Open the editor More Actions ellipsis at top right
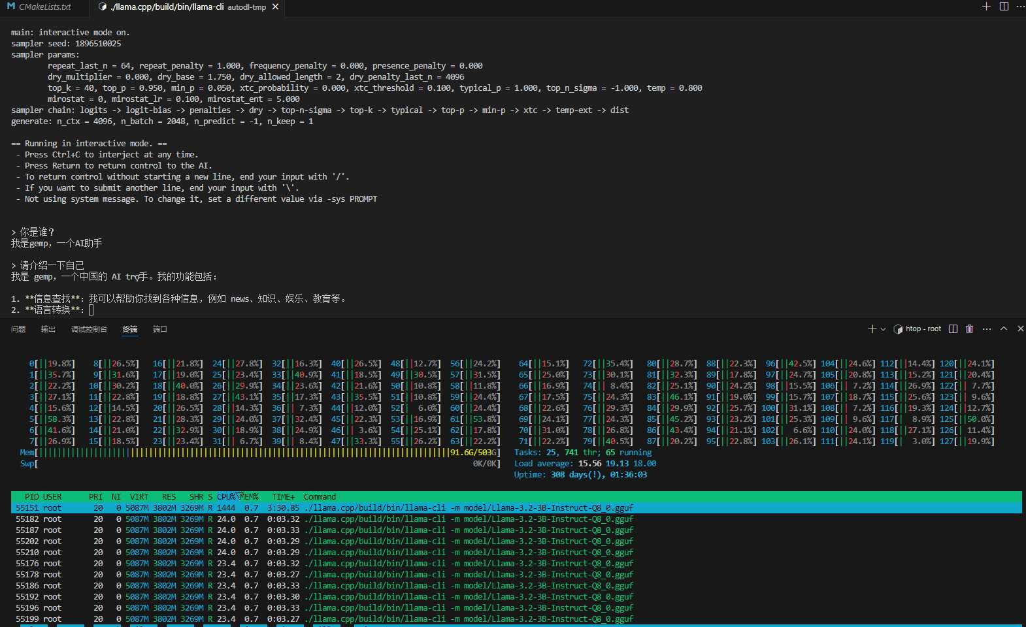Viewport: 1026px width, 627px height. pos(1020,6)
